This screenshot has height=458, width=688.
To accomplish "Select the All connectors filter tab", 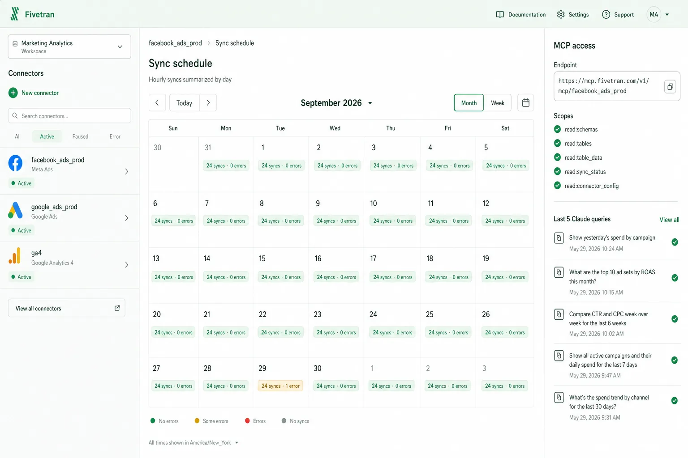I will 18,136.
